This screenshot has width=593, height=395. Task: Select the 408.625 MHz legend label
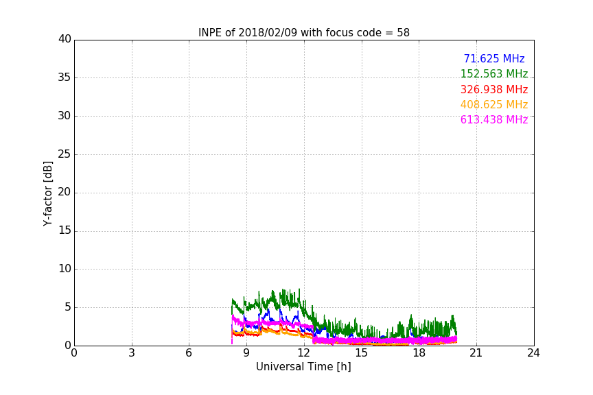point(494,104)
